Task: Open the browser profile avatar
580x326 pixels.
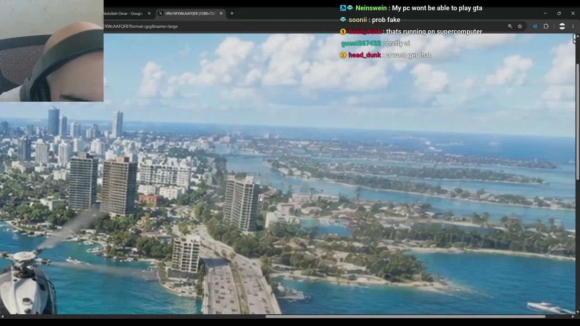Action: coord(562,26)
